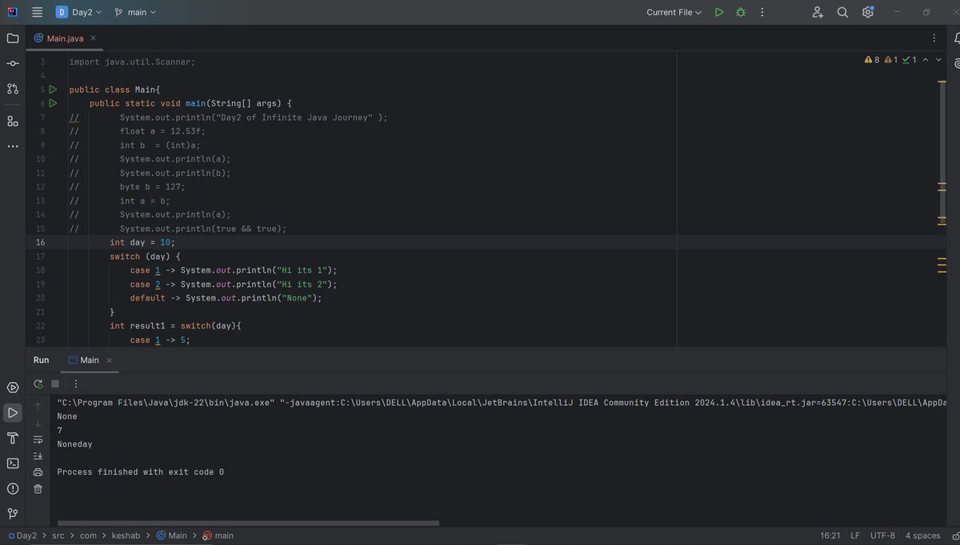Go to next highlighted problem arrow
This screenshot has width=960, height=545.
click(x=940, y=60)
